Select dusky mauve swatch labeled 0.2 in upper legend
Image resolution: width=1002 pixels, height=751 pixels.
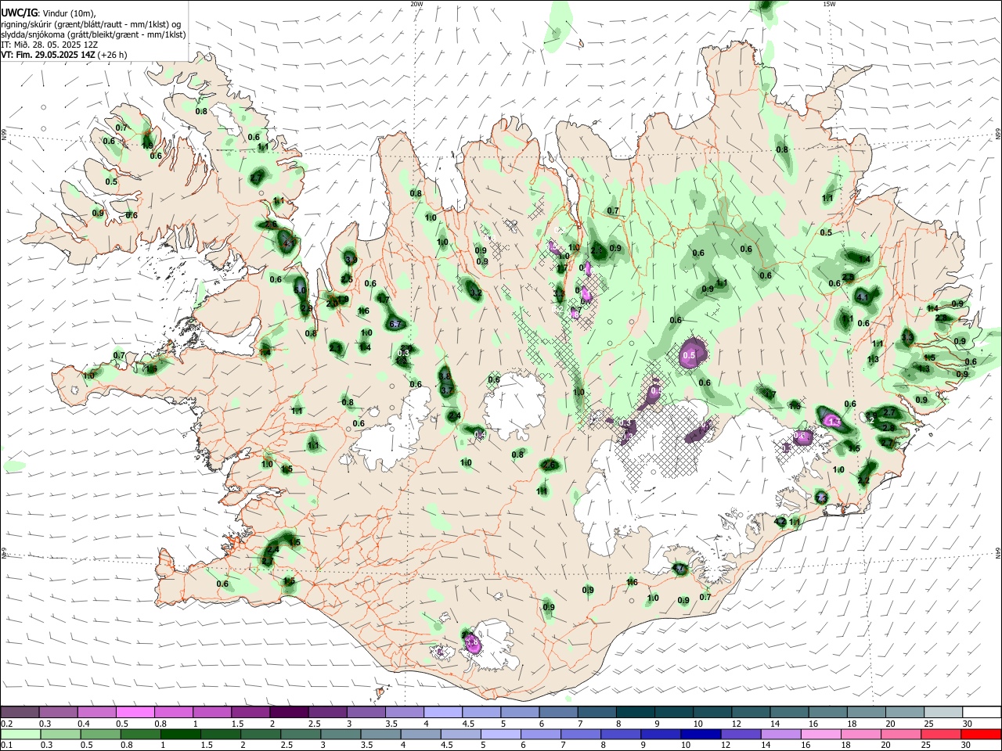[20, 712]
